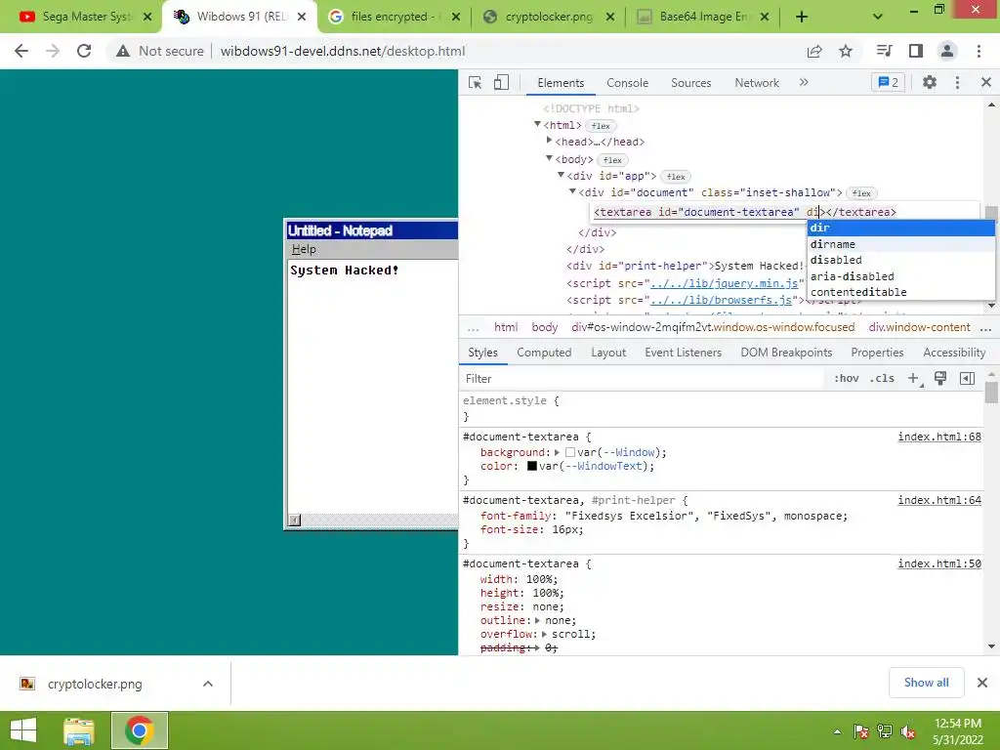Switch to the Console tab
Viewport: 1000px width, 750px height.
coord(627,83)
